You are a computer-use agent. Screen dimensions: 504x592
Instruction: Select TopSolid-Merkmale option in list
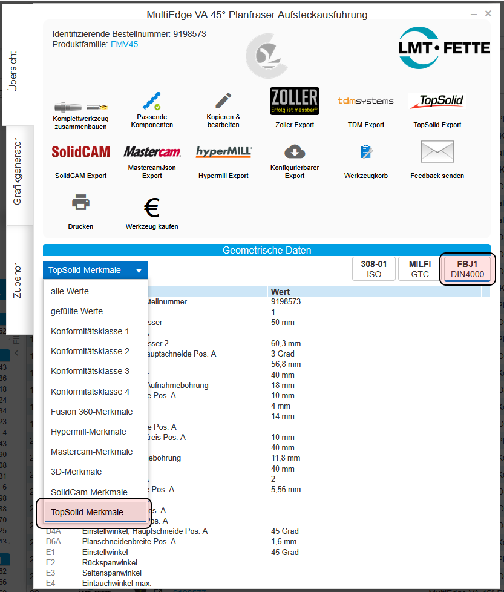(96, 512)
